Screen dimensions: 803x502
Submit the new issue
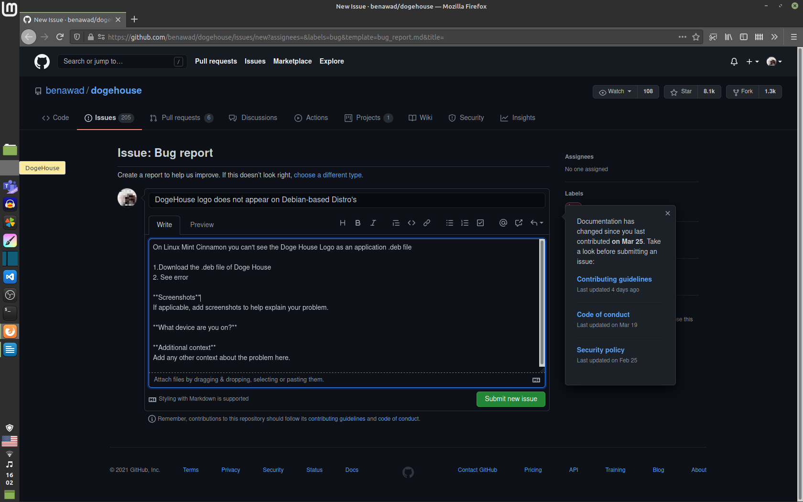[510, 399]
